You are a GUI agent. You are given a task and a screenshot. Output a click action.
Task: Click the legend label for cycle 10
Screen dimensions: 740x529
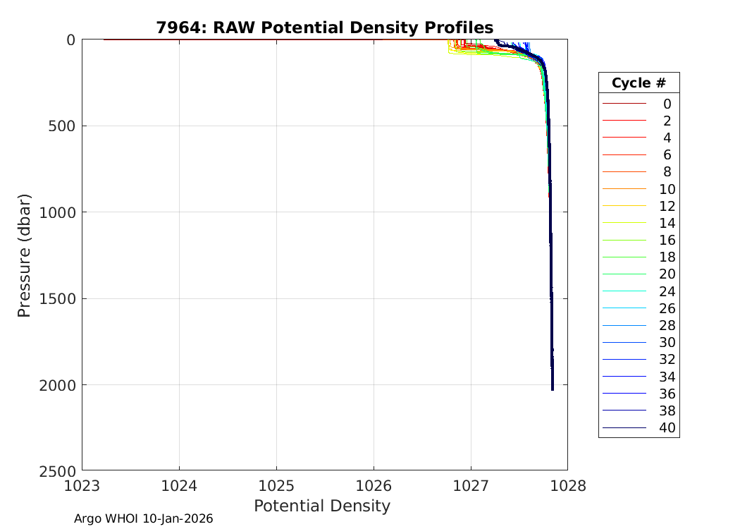click(x=667, y=189)
